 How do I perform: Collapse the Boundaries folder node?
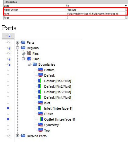tap(29, 64)
